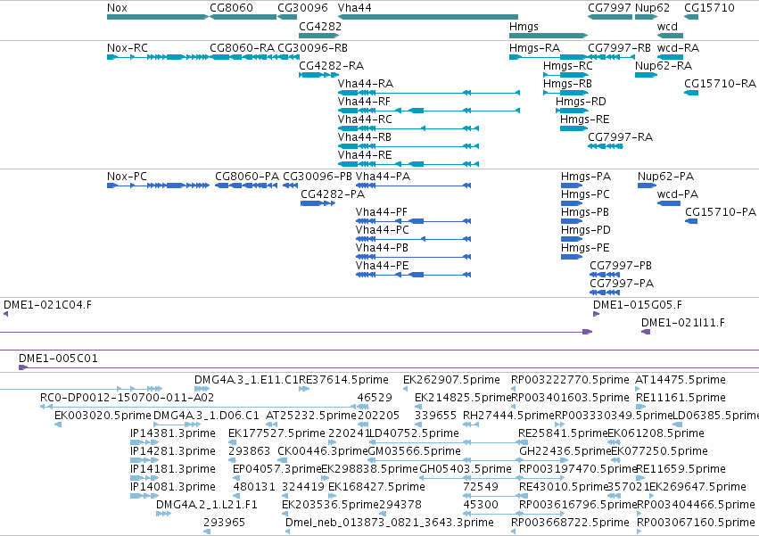759x536 pixels.
Task: Click the wcd gene feature
Action: (x=670, y=36)
